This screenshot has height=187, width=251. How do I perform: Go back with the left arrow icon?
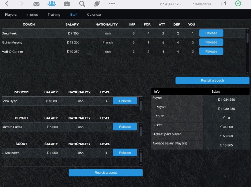coord(6,3)
